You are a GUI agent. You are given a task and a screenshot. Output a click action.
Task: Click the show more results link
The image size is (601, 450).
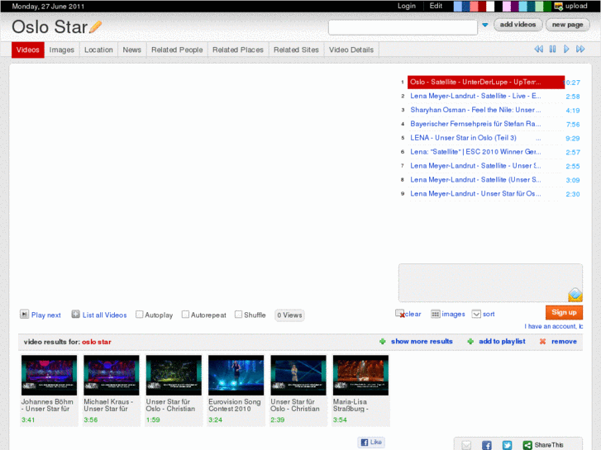(x=422, y=341)
